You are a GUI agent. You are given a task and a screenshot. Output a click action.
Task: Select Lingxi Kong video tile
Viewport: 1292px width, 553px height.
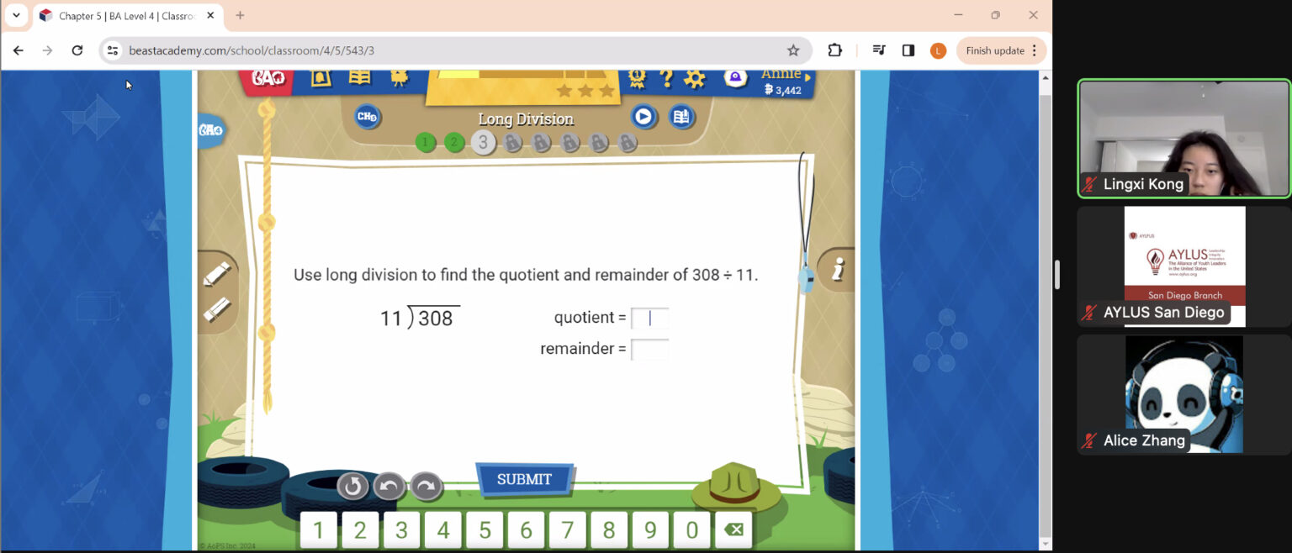pyautogui.click(x=1183, y=139)
